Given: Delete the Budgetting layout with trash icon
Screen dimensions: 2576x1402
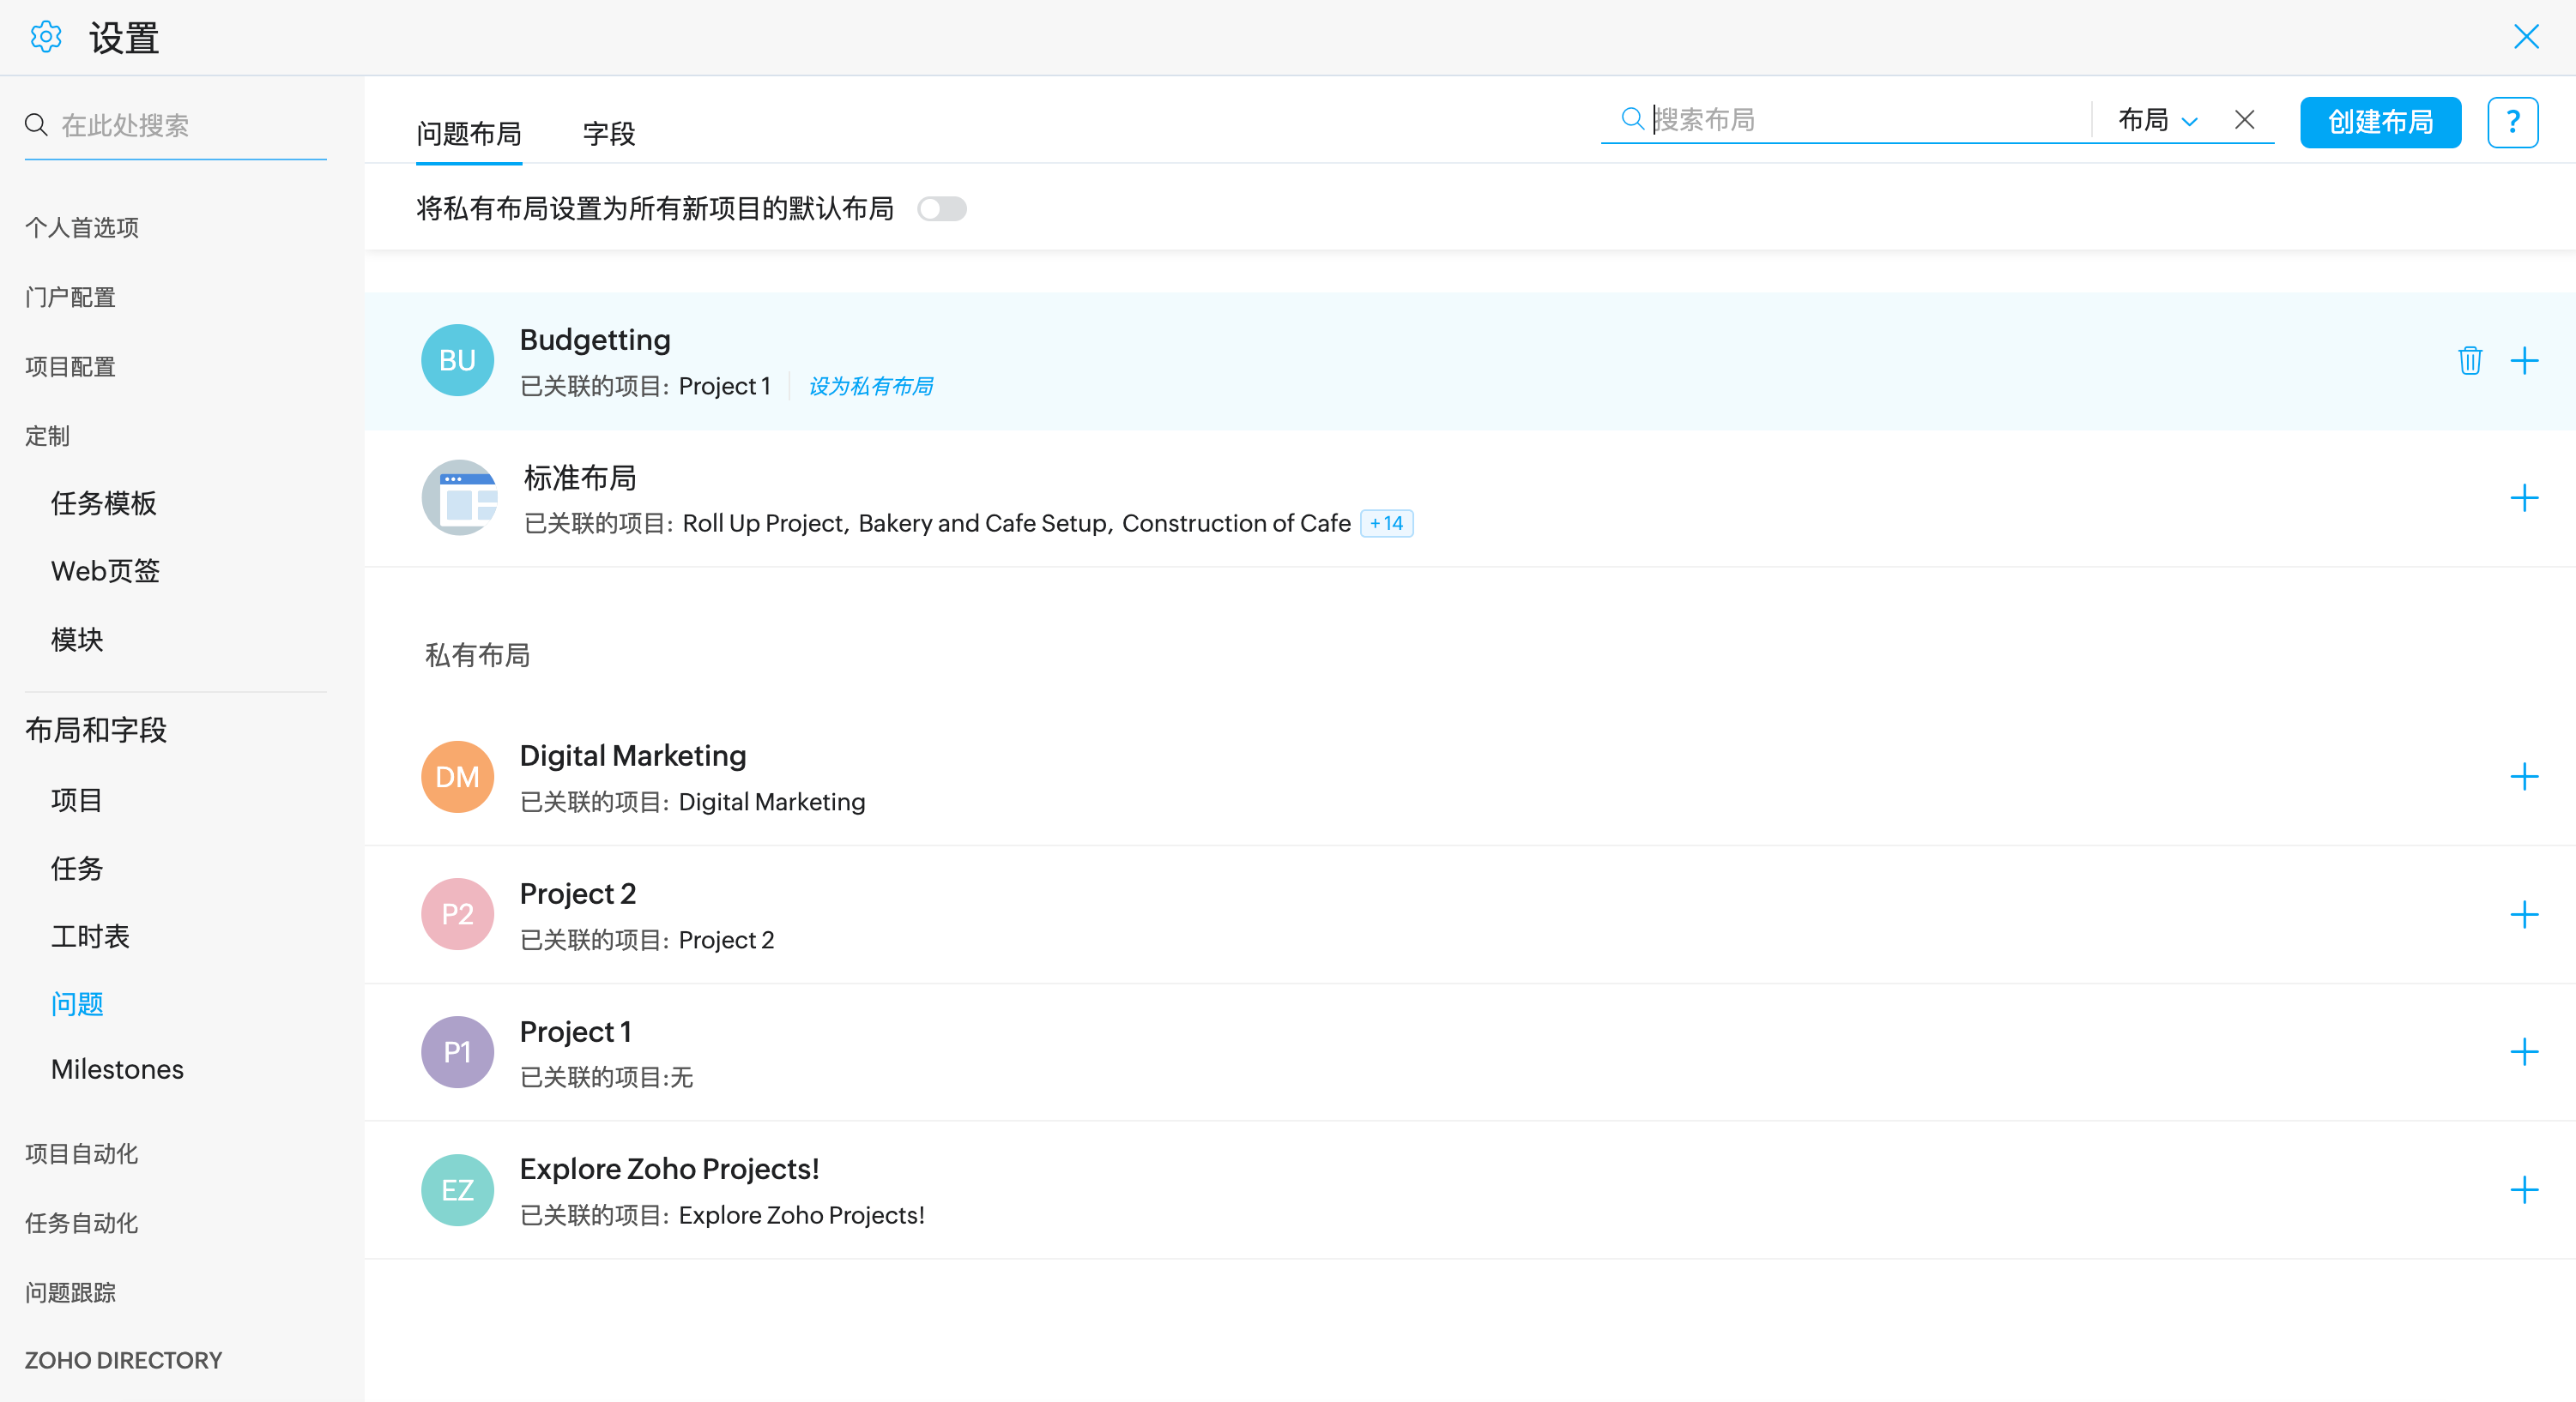Looking at the screenshot, I should click(x=2469, y=361).
